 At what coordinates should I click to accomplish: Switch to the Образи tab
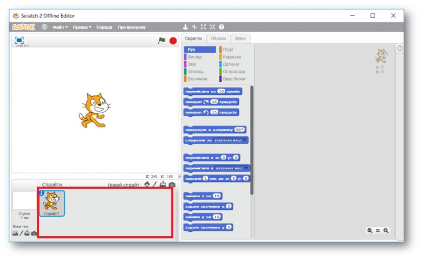coord(218,38)
